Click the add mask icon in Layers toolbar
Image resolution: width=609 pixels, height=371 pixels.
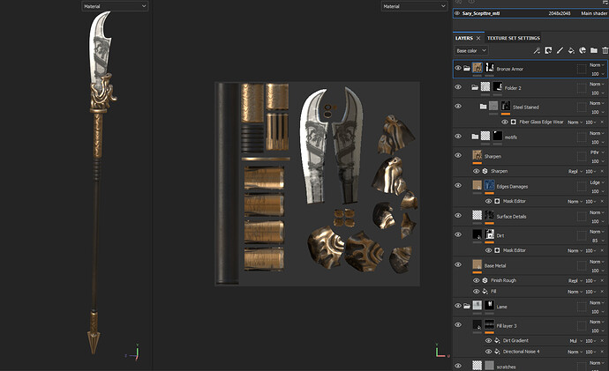548,50
